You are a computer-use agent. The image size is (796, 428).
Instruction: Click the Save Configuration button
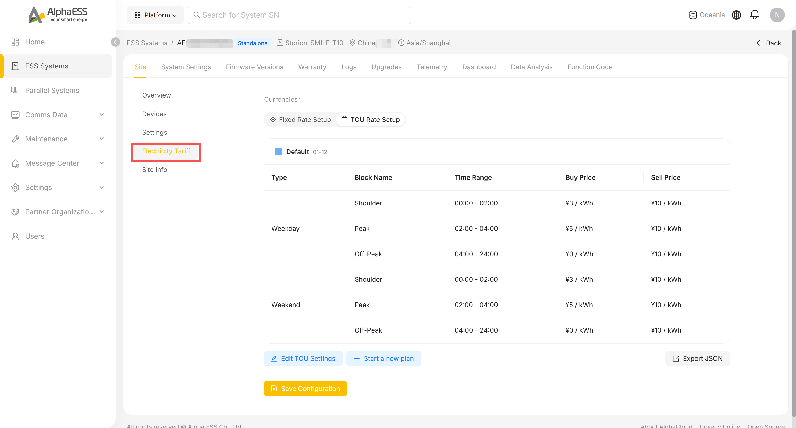click(x=305, y=388)
